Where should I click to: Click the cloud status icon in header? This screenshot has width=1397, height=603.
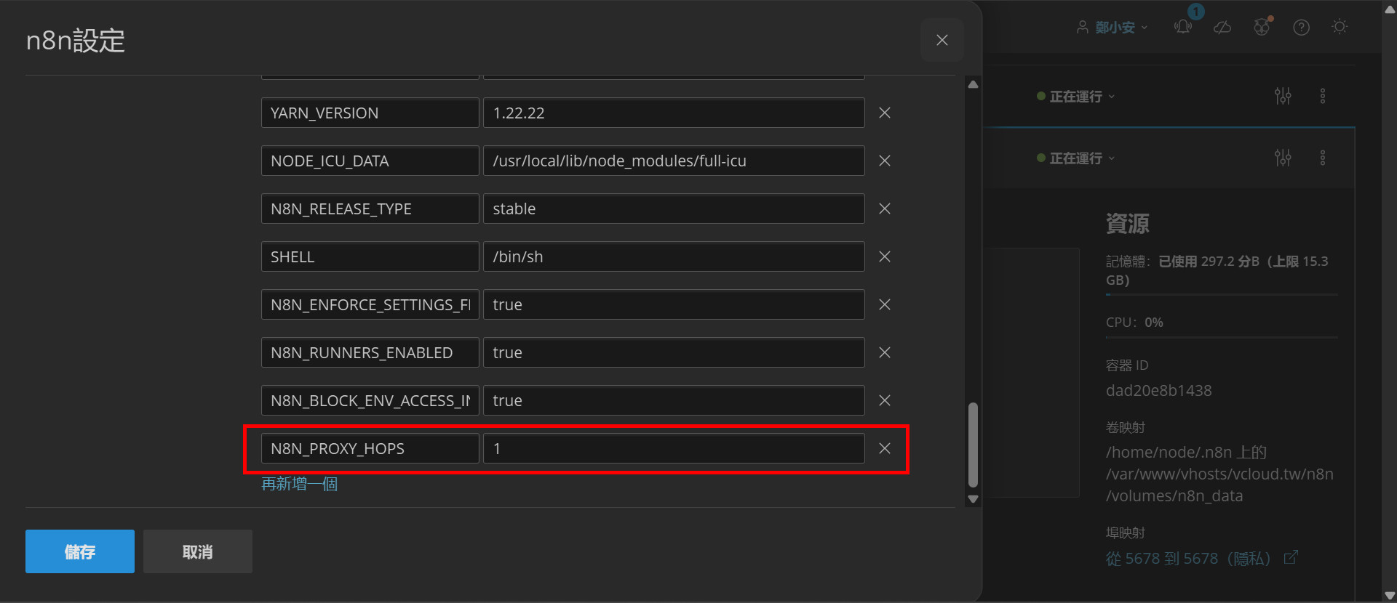(x=1222, y=27)
